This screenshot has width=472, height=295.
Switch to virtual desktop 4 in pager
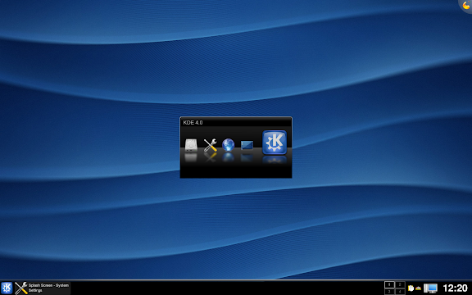400,292
